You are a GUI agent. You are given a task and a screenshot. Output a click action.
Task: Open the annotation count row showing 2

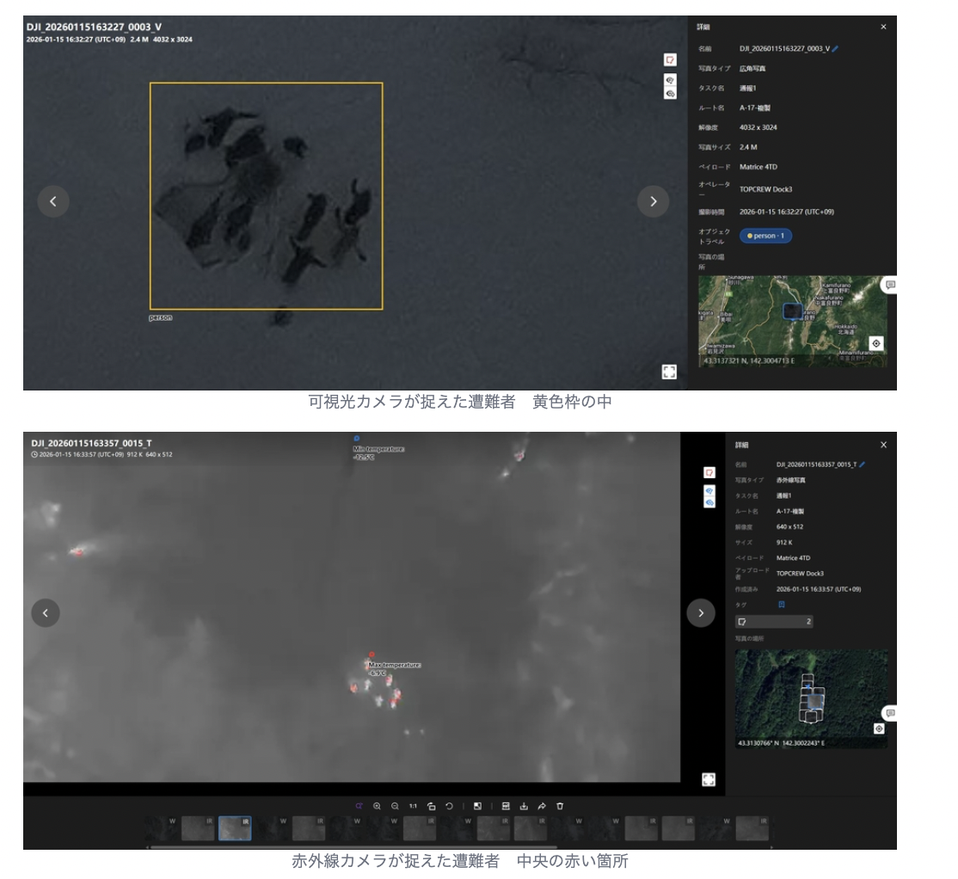pyautogui.click(x=773, y=621)
